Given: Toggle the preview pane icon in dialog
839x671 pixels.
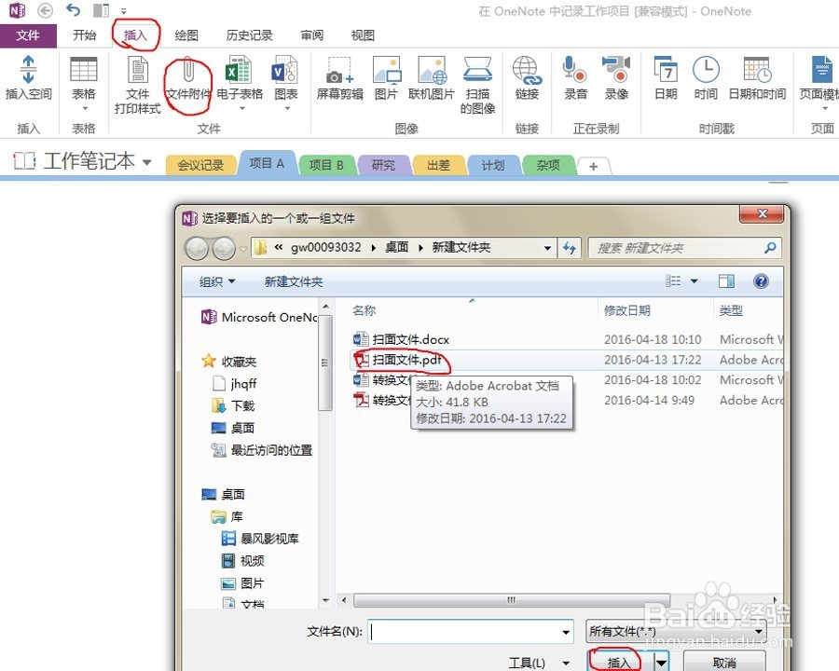Looking at the screenshot, I should [x=726, y=281].
